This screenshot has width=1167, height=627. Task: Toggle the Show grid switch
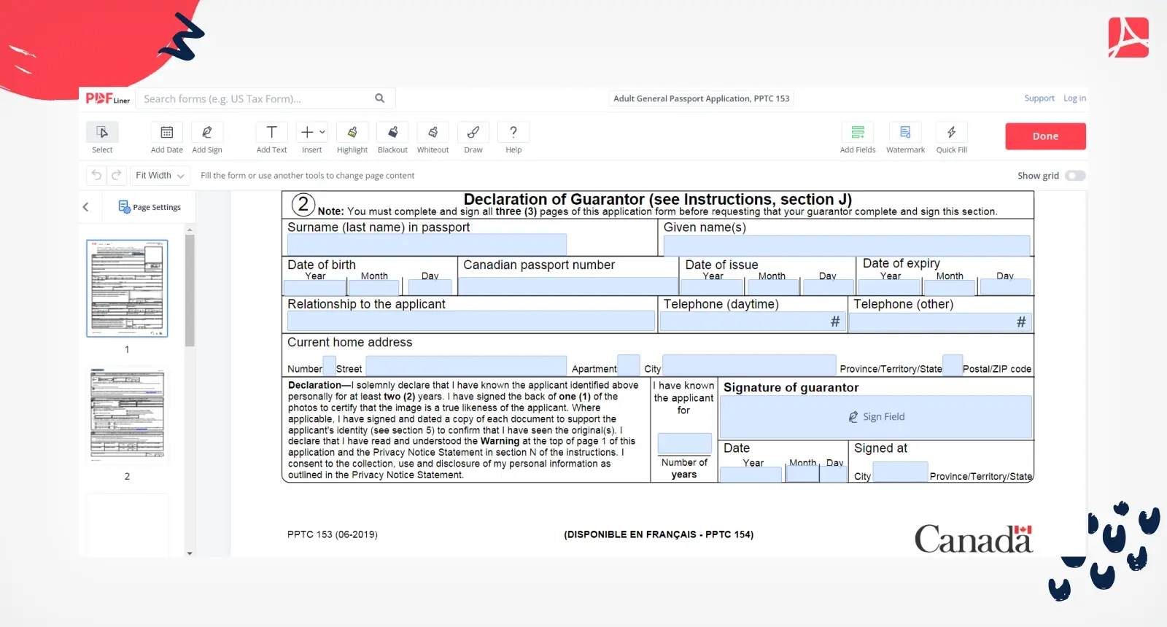[1075, 176]
